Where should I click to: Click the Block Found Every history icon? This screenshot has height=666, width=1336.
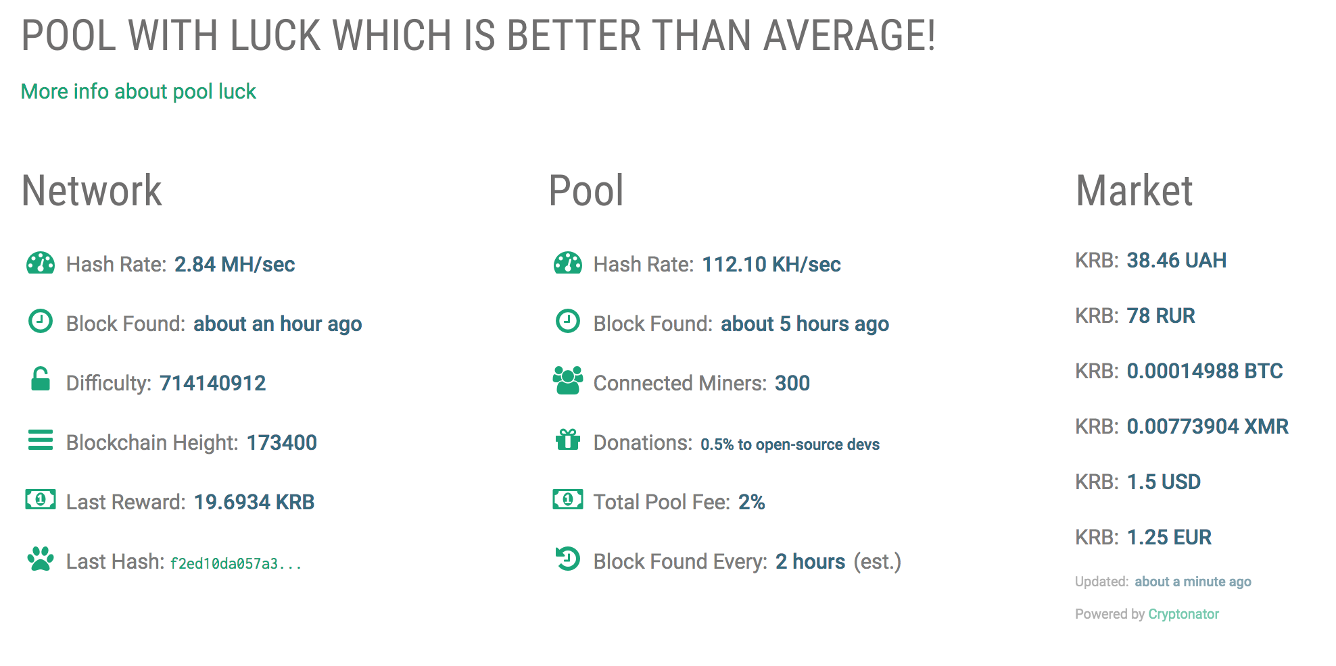pyautogui.click(x=568, y=559)
